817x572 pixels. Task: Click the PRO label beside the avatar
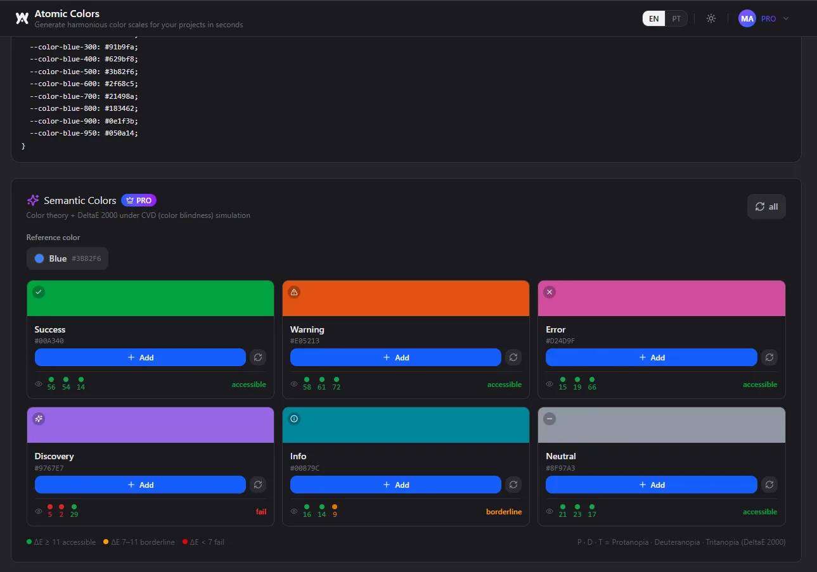coord(769,18)
